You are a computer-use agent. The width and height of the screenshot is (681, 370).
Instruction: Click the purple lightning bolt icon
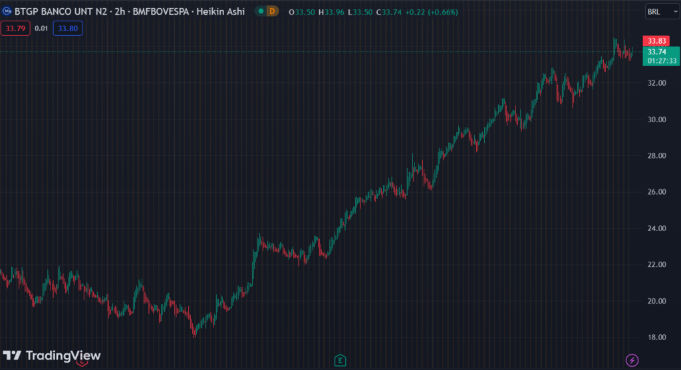(632, 360)
